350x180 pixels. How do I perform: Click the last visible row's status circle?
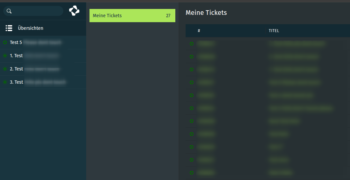[x=192, y=173]
